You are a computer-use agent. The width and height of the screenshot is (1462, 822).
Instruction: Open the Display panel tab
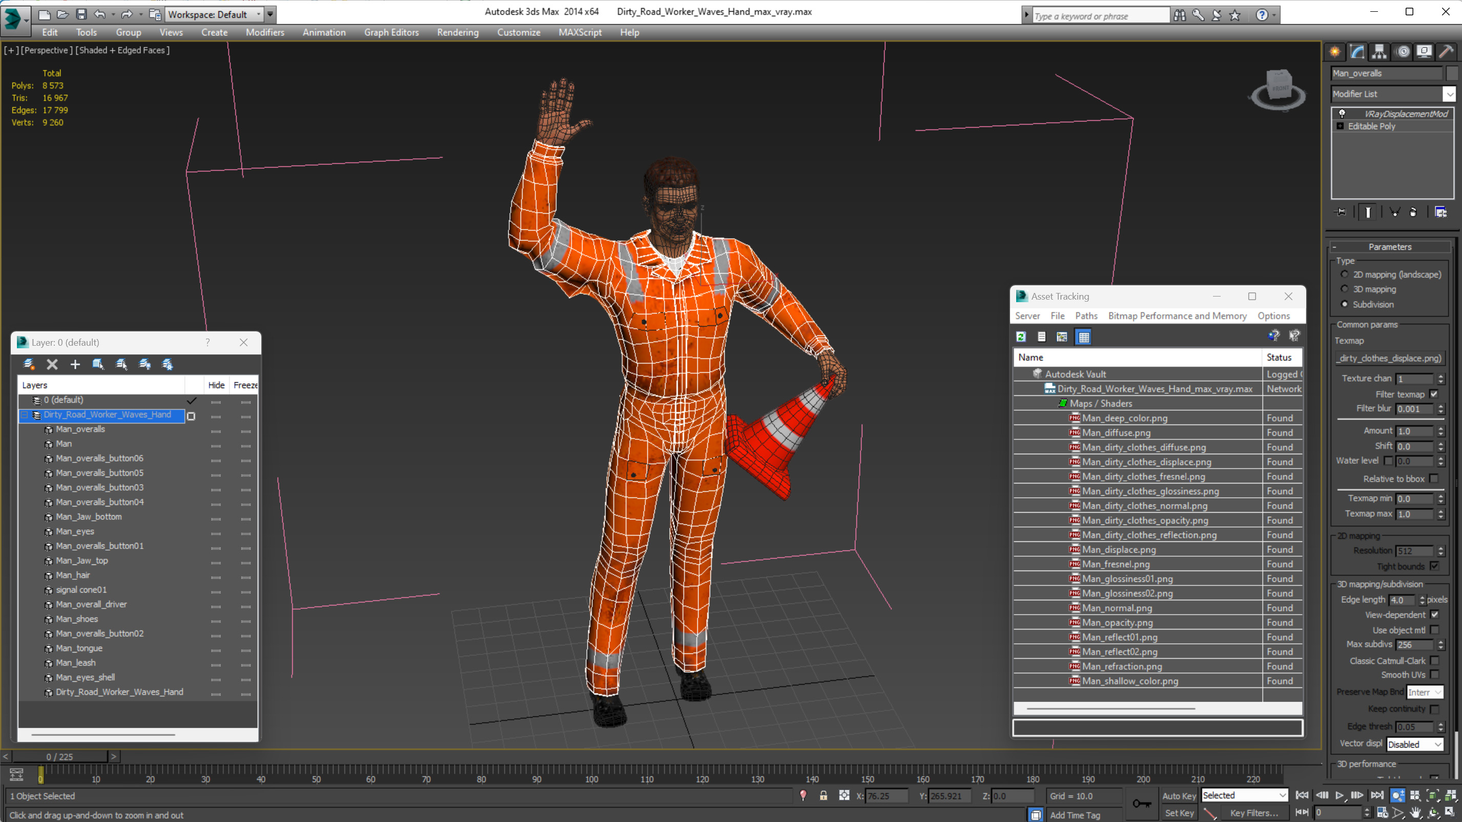tap(1424, 52)
